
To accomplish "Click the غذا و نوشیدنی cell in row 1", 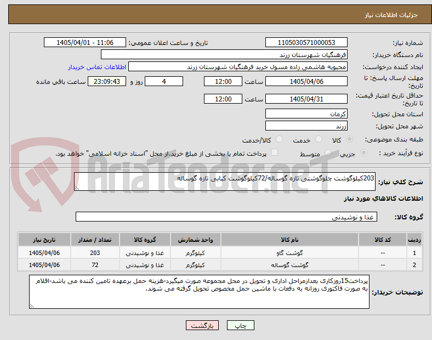I will point(145,253).
